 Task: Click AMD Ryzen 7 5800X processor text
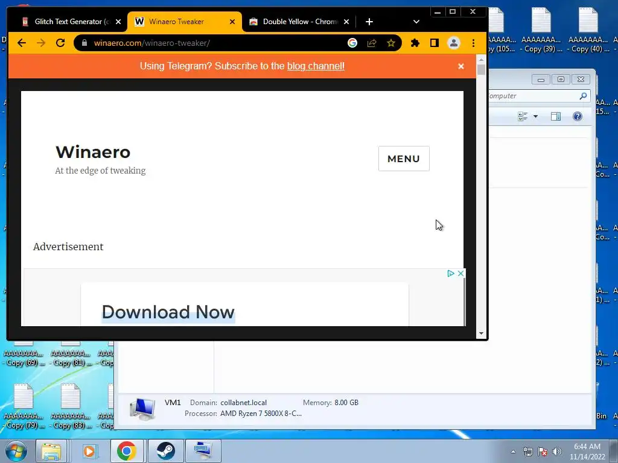pos(261,414)
